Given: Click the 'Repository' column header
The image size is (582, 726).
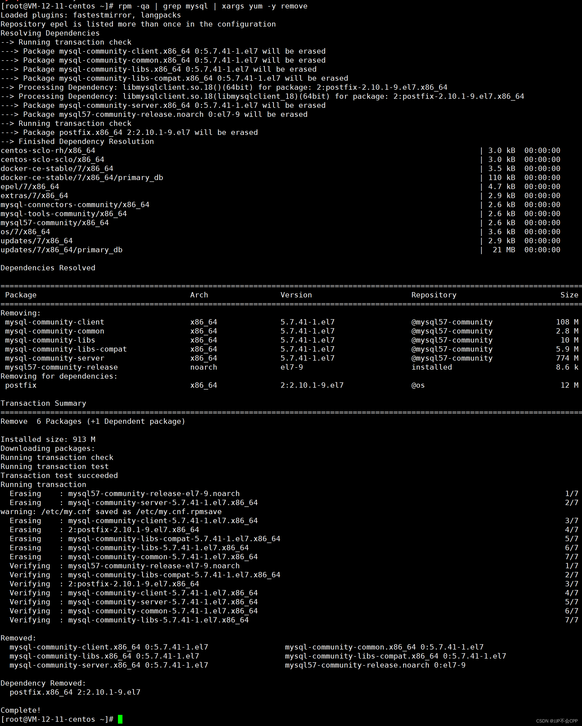Looking at the screenshot, I should (434, 295).
